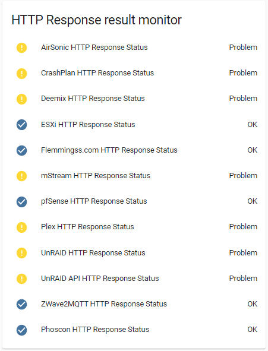The height and width of the screenshot is (351, 268).
Task: Click the CrashPlan warning status icon
Action: [22, 73]
